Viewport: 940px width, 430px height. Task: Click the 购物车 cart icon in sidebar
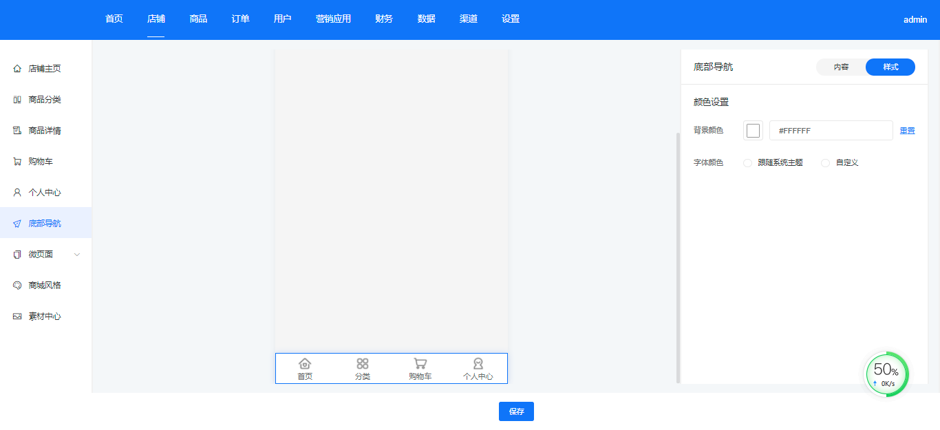17,162
